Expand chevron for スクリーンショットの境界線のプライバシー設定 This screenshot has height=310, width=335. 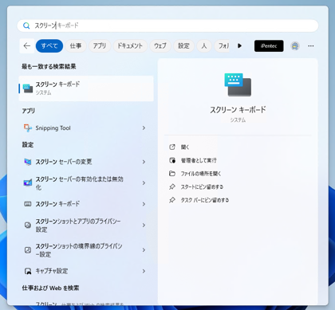point(144,250)
